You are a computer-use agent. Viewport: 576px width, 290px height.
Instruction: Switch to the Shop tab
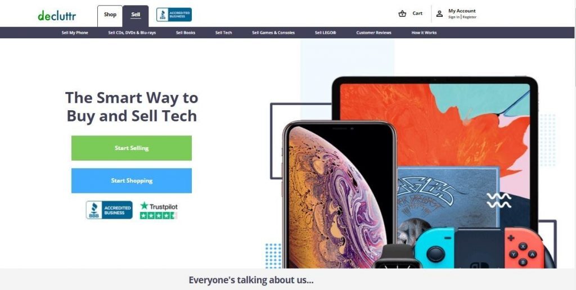click(x=110, y=15)
